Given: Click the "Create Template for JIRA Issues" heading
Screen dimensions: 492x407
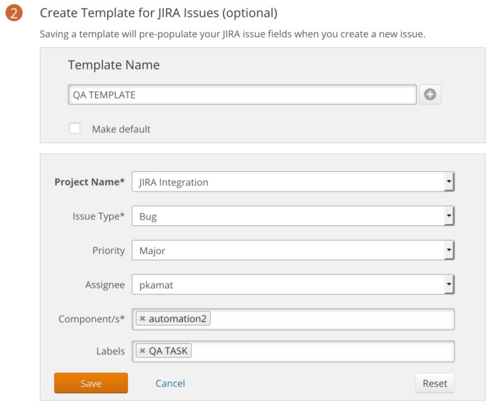Looking at the screenshot, I should click(158, 13).
